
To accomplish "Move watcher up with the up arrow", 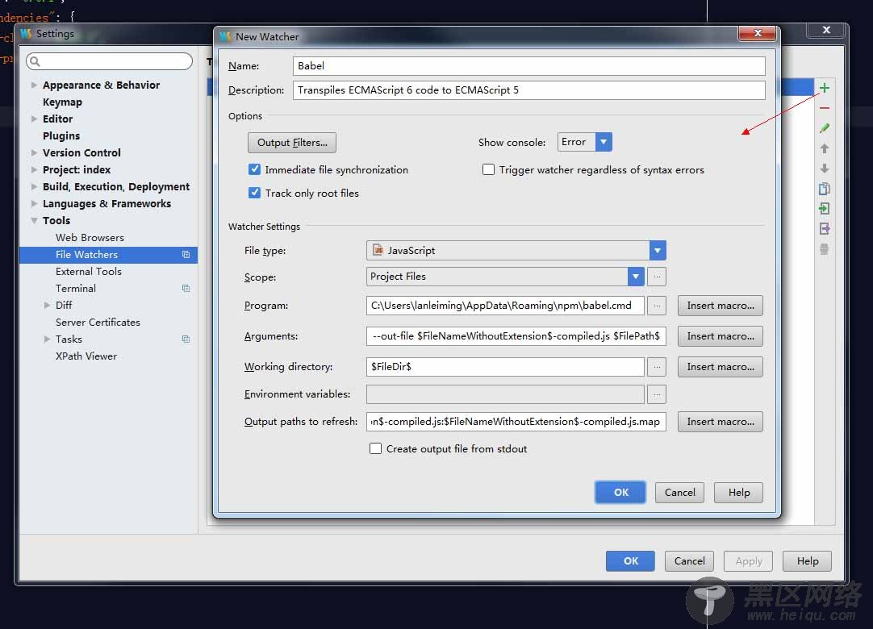I will click(825, 148).
